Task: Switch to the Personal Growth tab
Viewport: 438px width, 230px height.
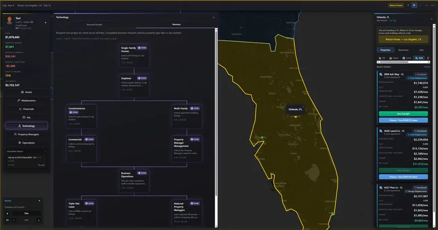Action: [x=94, y=24]
